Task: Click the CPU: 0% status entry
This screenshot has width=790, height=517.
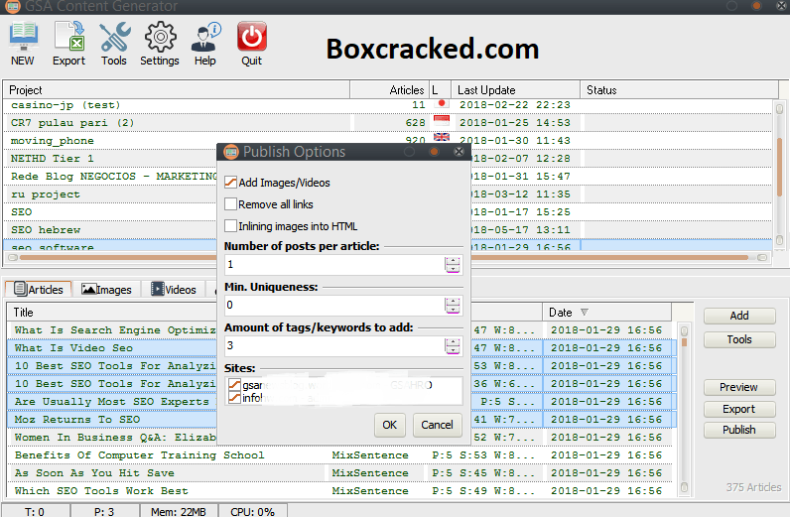Action: tap(252, 511)
